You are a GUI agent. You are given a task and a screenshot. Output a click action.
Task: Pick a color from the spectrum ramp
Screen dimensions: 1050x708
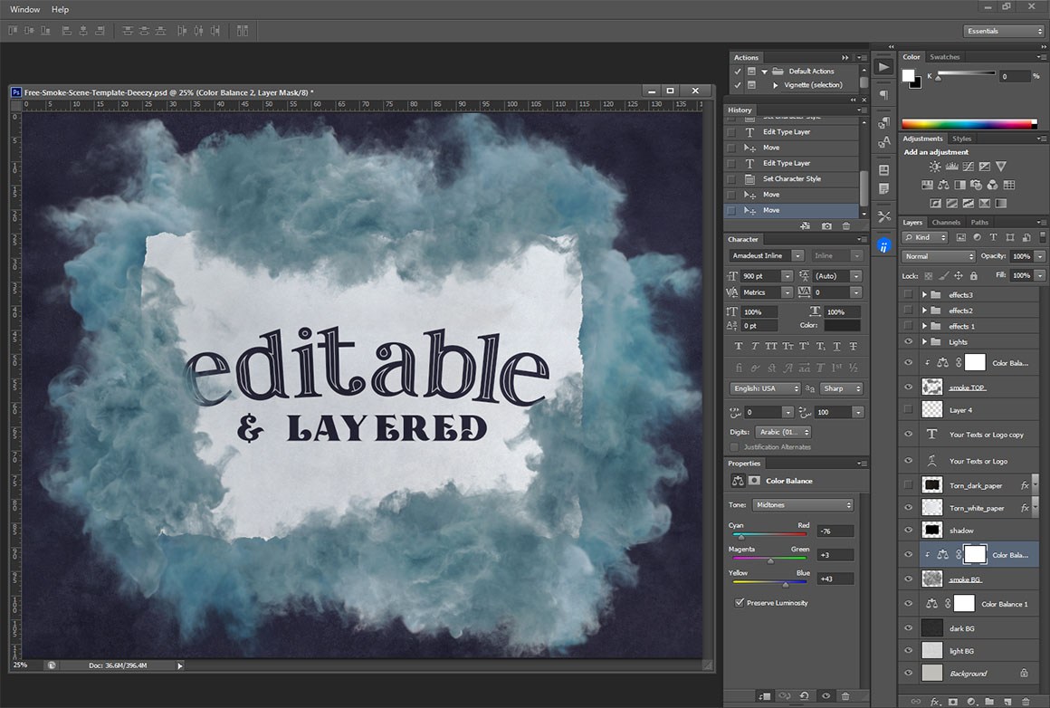tap(969, 124)
